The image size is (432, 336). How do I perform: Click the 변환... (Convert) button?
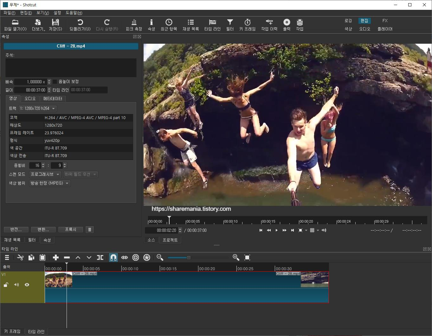click(43, 230)
